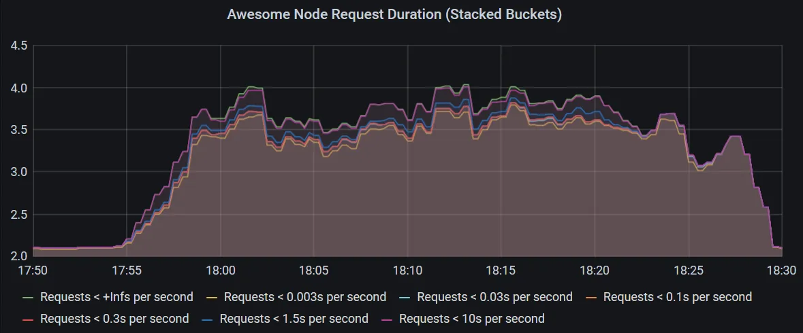803x333 pixels.
Task: Open color picker for magenta 10s series swatch
Action: [388, 319]
